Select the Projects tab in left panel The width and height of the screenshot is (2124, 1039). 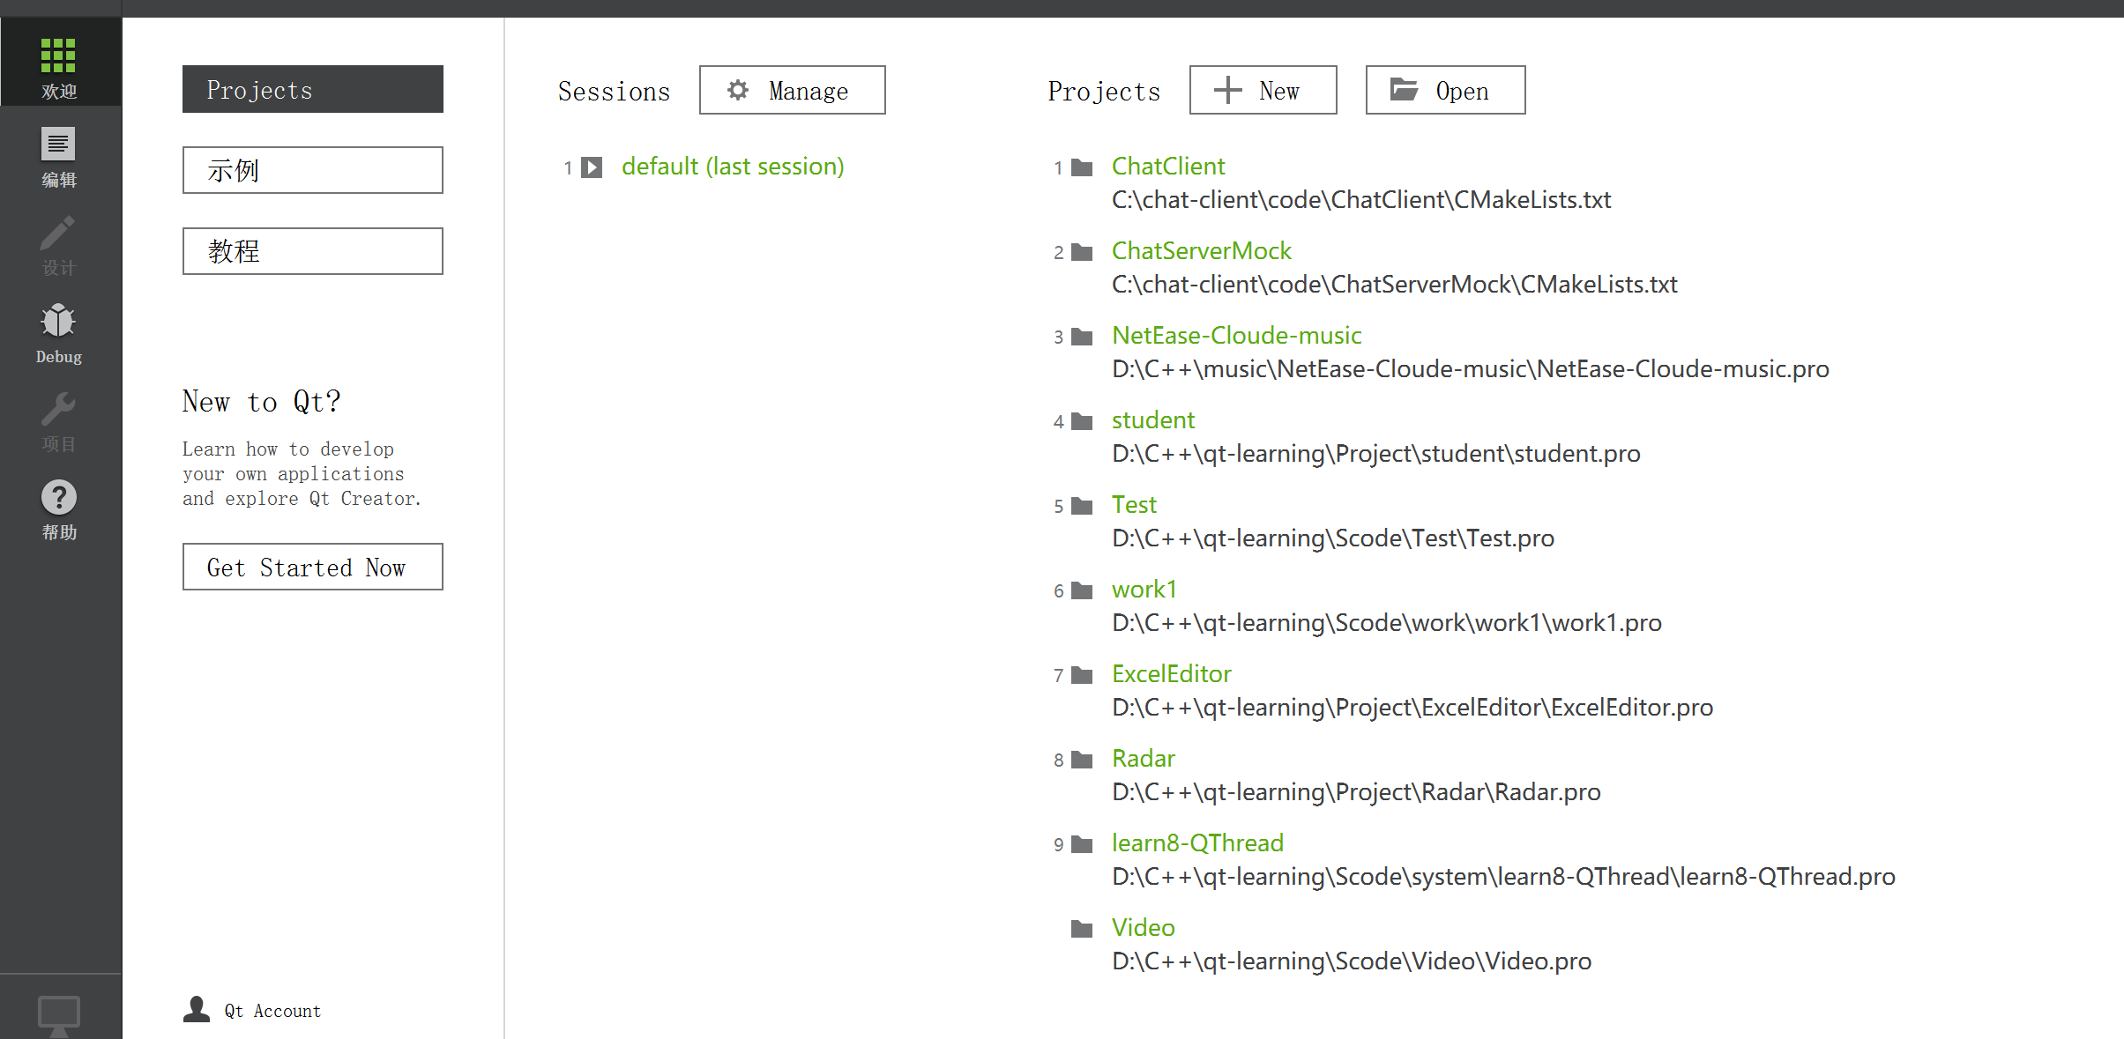click(x=312, y=89)
